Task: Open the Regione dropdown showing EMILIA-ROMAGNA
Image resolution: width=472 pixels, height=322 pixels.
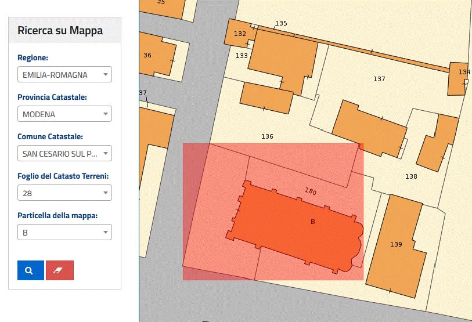Action: tap(64, 75)
